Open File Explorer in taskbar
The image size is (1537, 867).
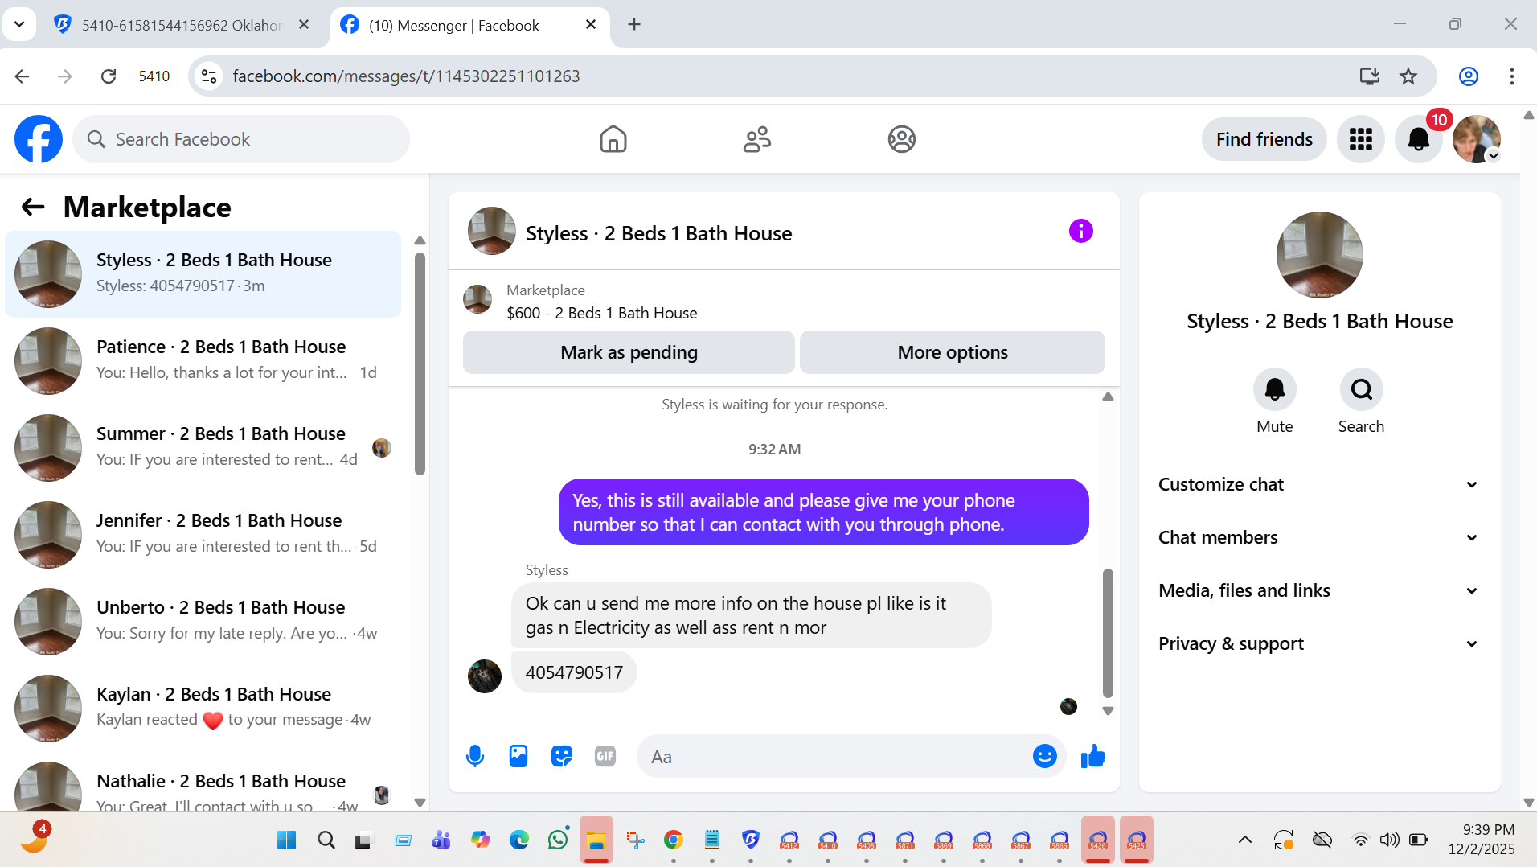596,840
